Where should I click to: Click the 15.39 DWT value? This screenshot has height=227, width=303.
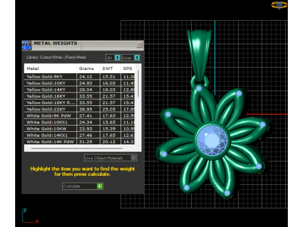pos(109,129)
